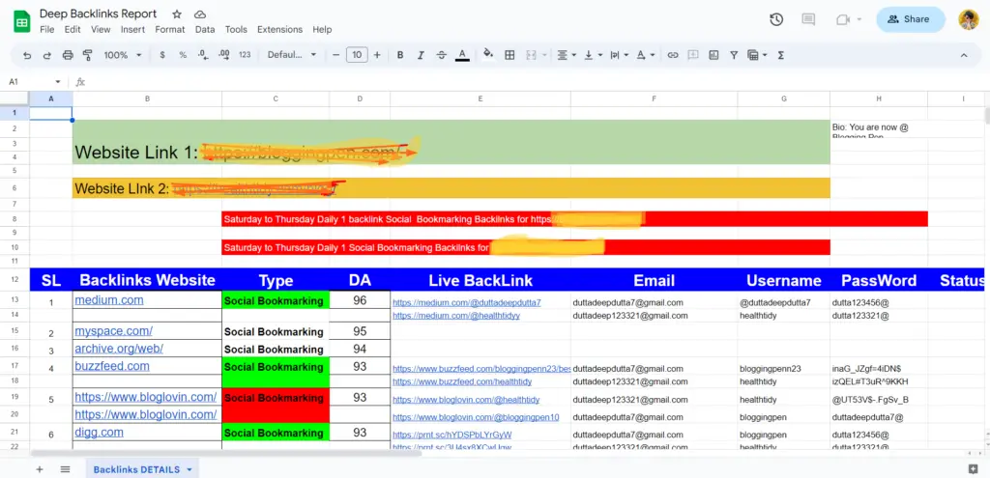The width and height of the screenshot is (990, 478).
Task: Click the Functions sigma icon
Action: (x=780, y=55)
